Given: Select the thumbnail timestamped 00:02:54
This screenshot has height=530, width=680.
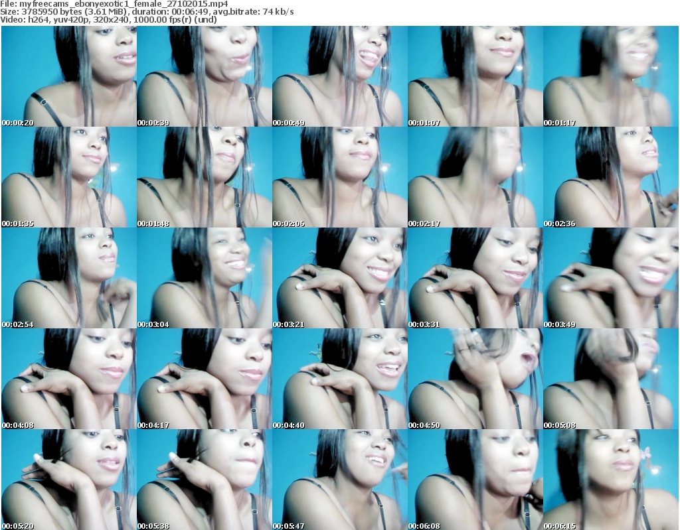Looking at the screenshot, I should click(x=69, y=278).
